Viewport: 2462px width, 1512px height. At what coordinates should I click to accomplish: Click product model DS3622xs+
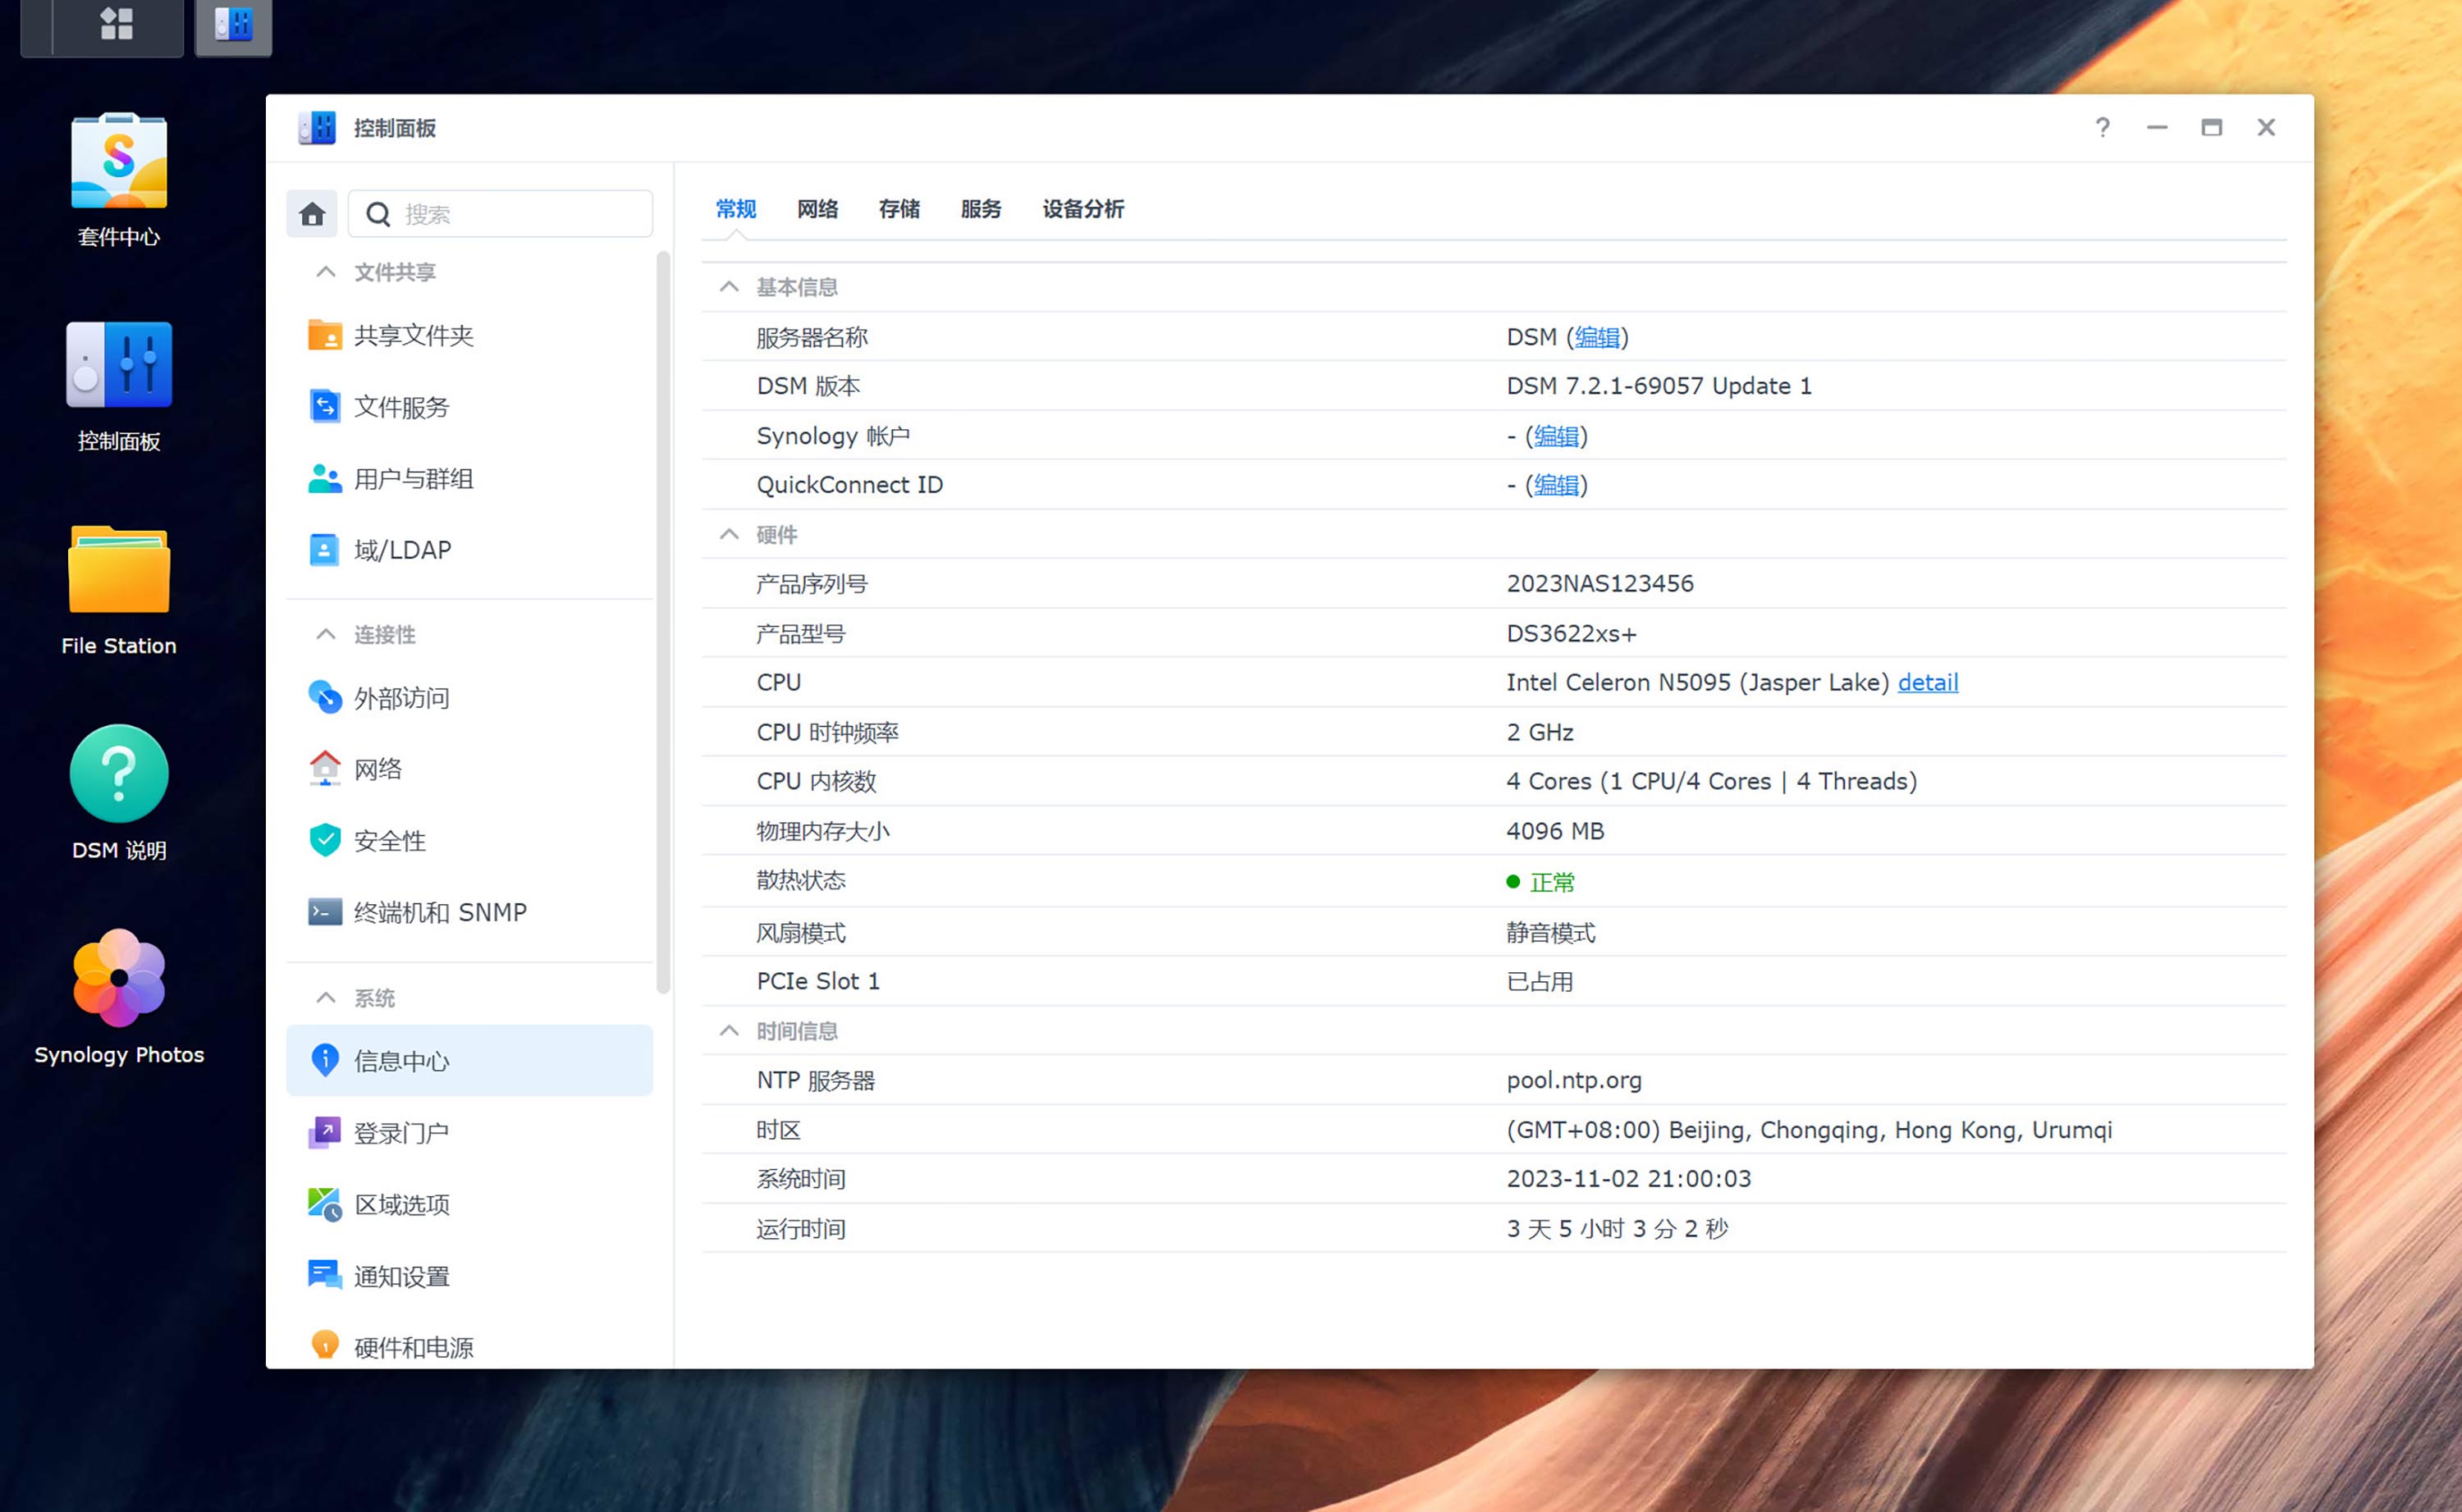[x=1571, y=634]
